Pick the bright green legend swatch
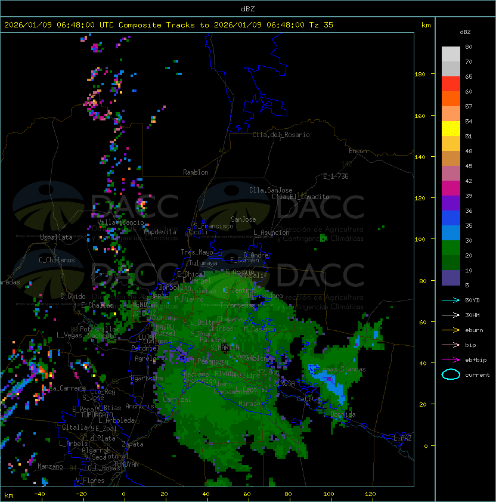 point(451,247)
